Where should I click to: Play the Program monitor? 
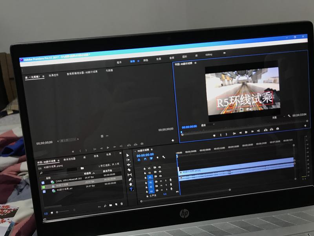coord(246,132)
